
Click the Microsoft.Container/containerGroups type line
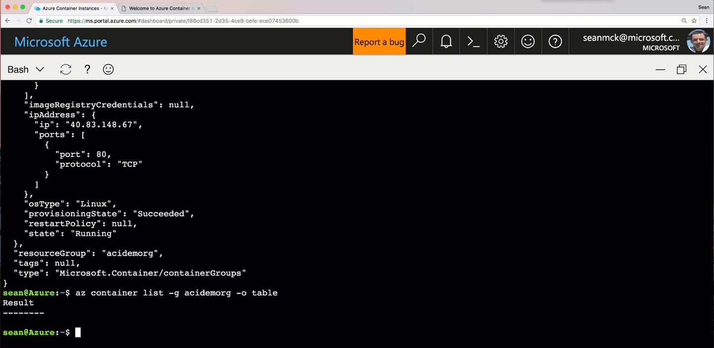tap(130, 273)
